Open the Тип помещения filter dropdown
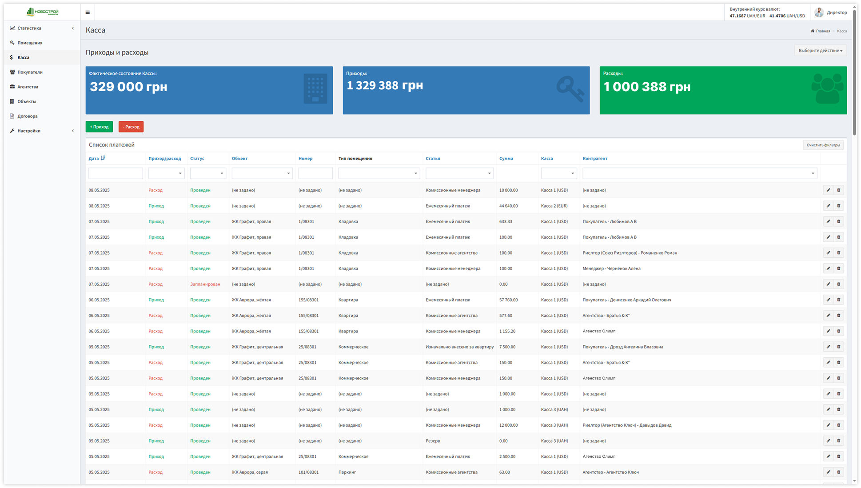The image size is (861, 488). pyautogui.click(x=379, y=173)
